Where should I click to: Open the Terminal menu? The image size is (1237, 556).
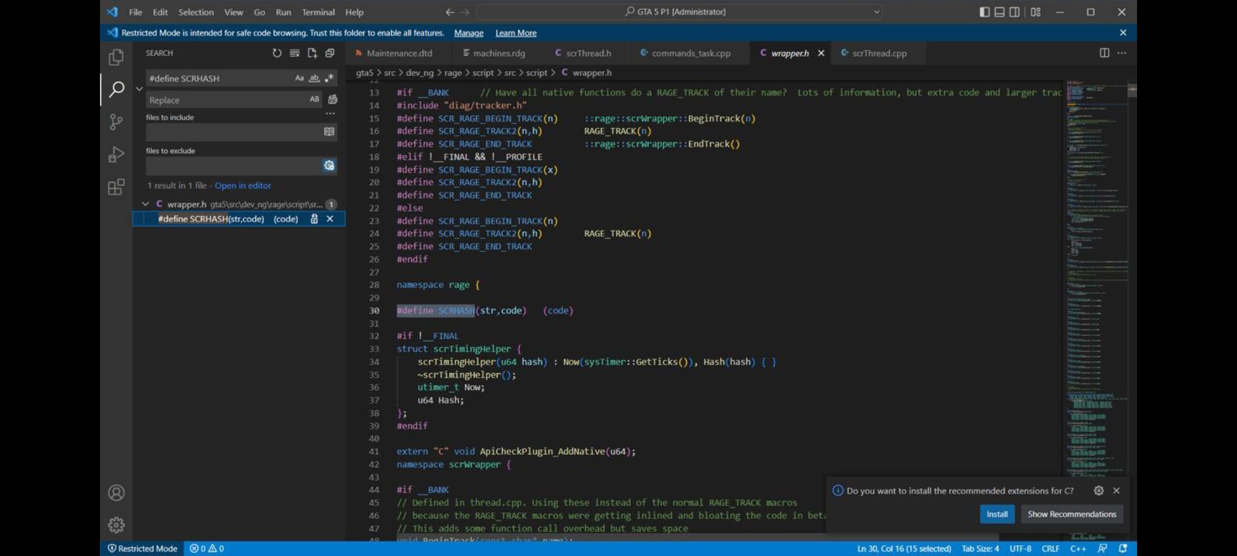pyautogui.click(x=317, y=12)
